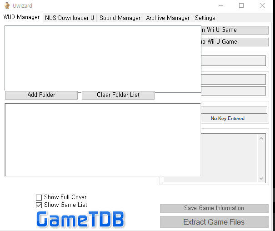The image size is (275, 231).
Task: Click the Extract Game Files button
Action: pyautogui.click(x=214, y=222)
